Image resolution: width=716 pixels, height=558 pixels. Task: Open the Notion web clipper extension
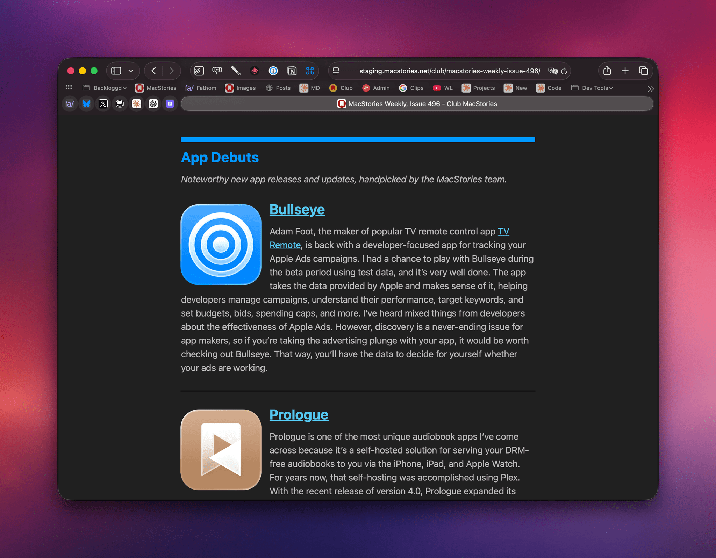click(292, 71)
